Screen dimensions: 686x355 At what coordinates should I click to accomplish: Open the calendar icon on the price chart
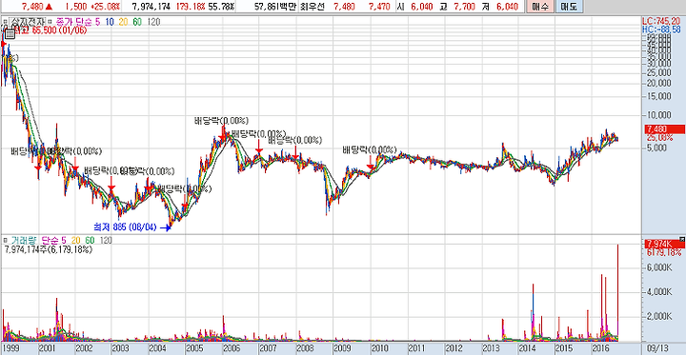[x=10, y=35]
